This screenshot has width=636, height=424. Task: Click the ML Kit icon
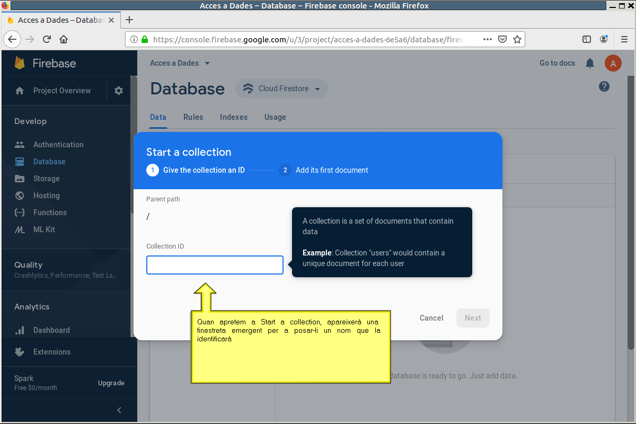point(20,229)
